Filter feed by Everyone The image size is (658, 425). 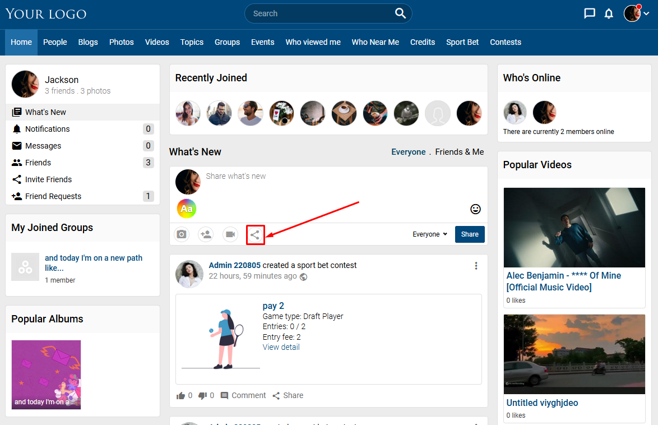click(x=409, y=152)
